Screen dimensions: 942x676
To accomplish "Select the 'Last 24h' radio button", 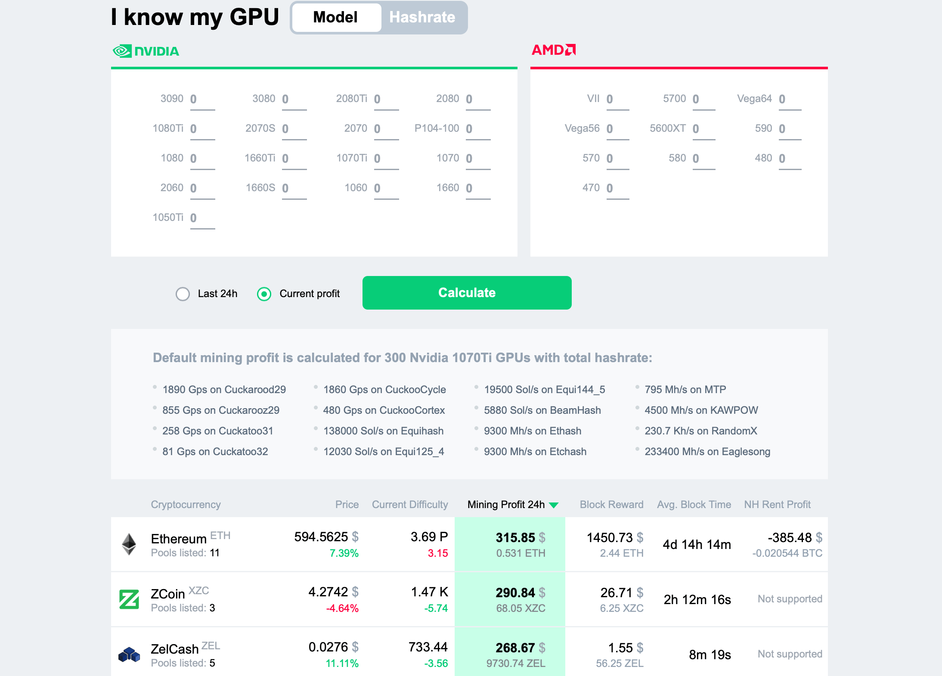I will (x=183, y=293).
